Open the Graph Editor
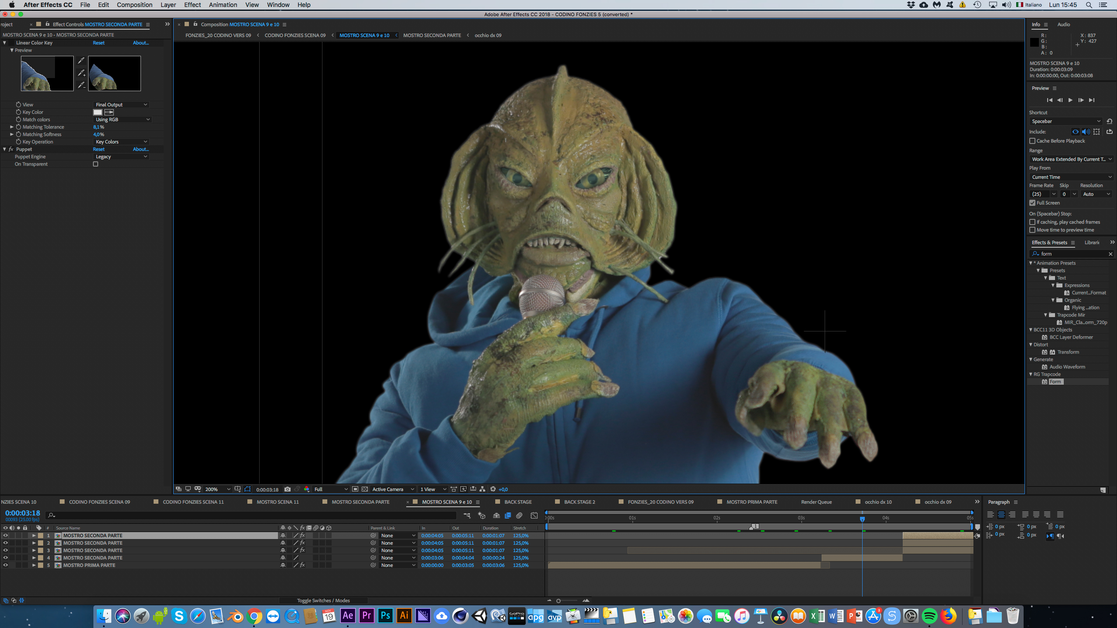The height and width of the screenshot is (628, 1117). click(534, 515)
